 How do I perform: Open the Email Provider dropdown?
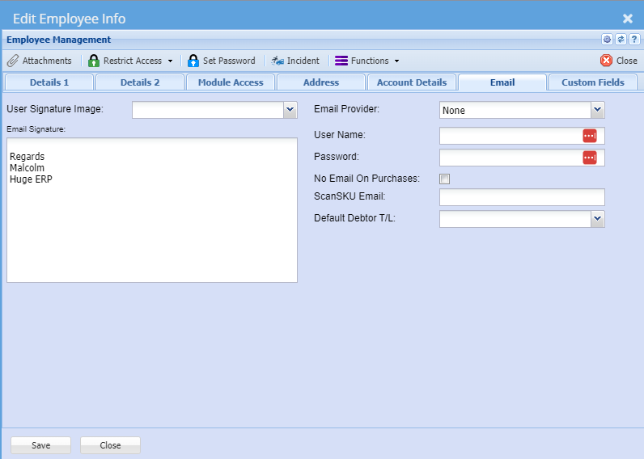click(x=597, y=110)
